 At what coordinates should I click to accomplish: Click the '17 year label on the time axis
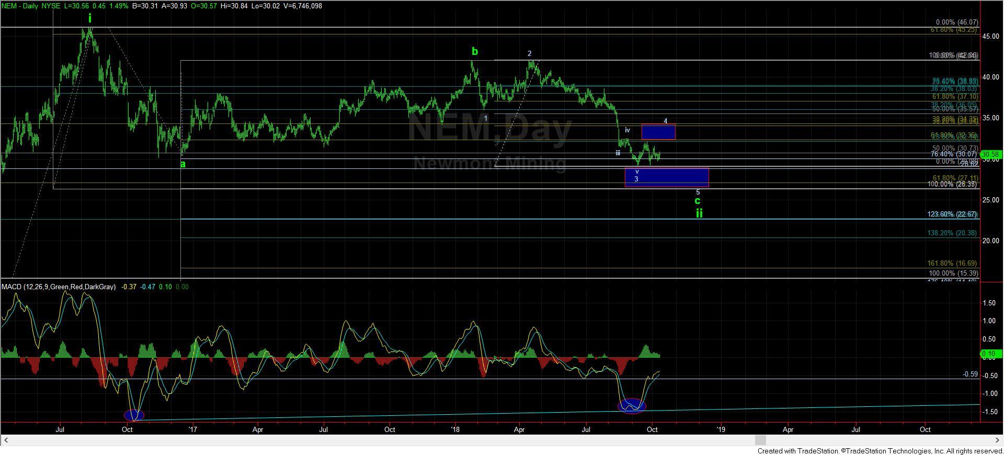[192, 430]
